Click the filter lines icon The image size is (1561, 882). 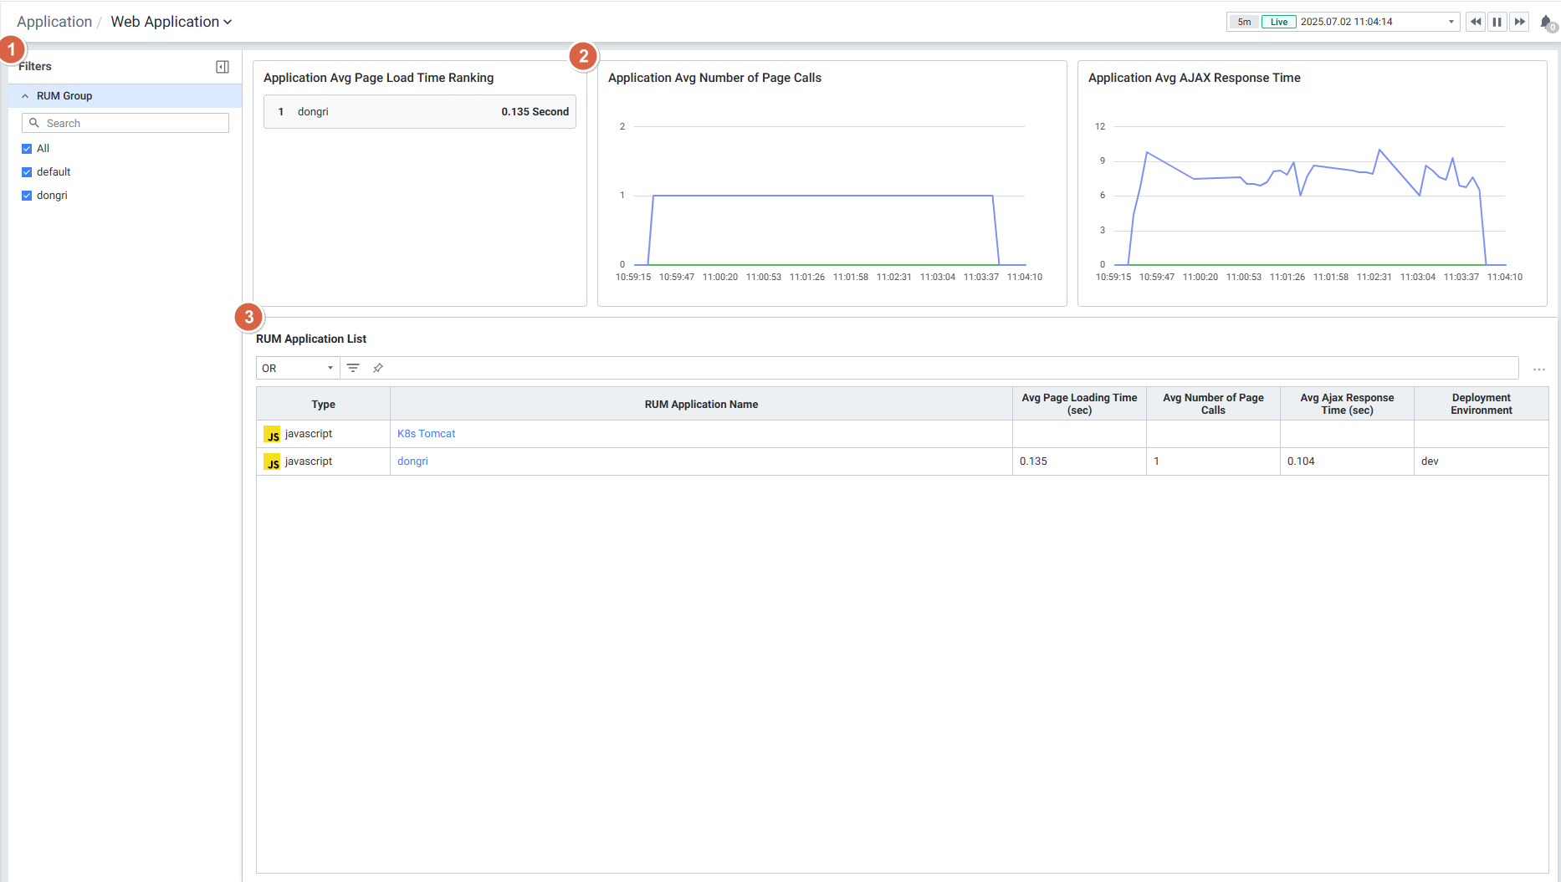click(353, 368)
